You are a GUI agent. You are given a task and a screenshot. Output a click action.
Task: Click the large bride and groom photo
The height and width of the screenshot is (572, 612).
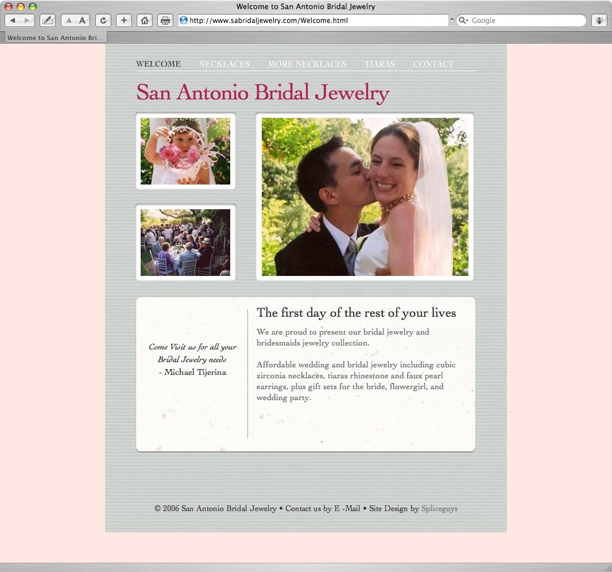(365, 197)
